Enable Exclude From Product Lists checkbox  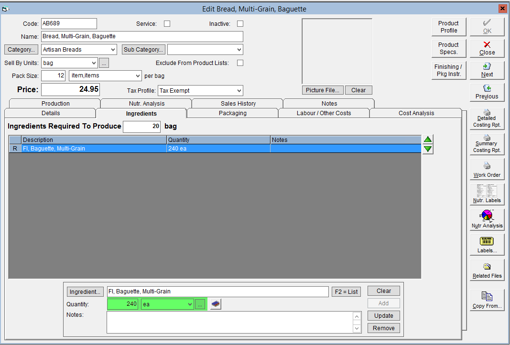(240, 63)
